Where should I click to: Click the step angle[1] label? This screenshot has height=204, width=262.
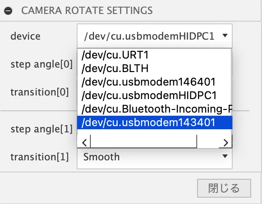tap(41, 129)
